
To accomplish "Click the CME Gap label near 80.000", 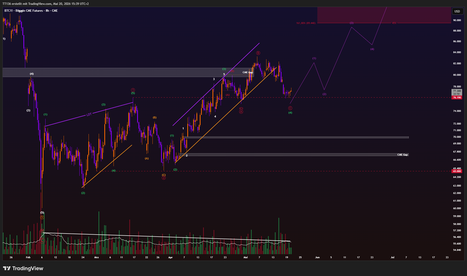I will [x=248, y=72].
